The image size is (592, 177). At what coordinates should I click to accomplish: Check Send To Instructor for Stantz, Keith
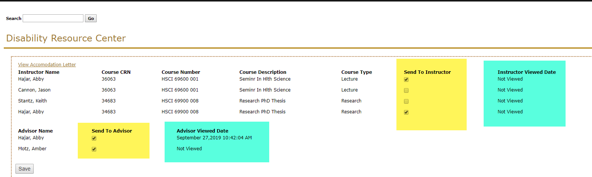406,101
